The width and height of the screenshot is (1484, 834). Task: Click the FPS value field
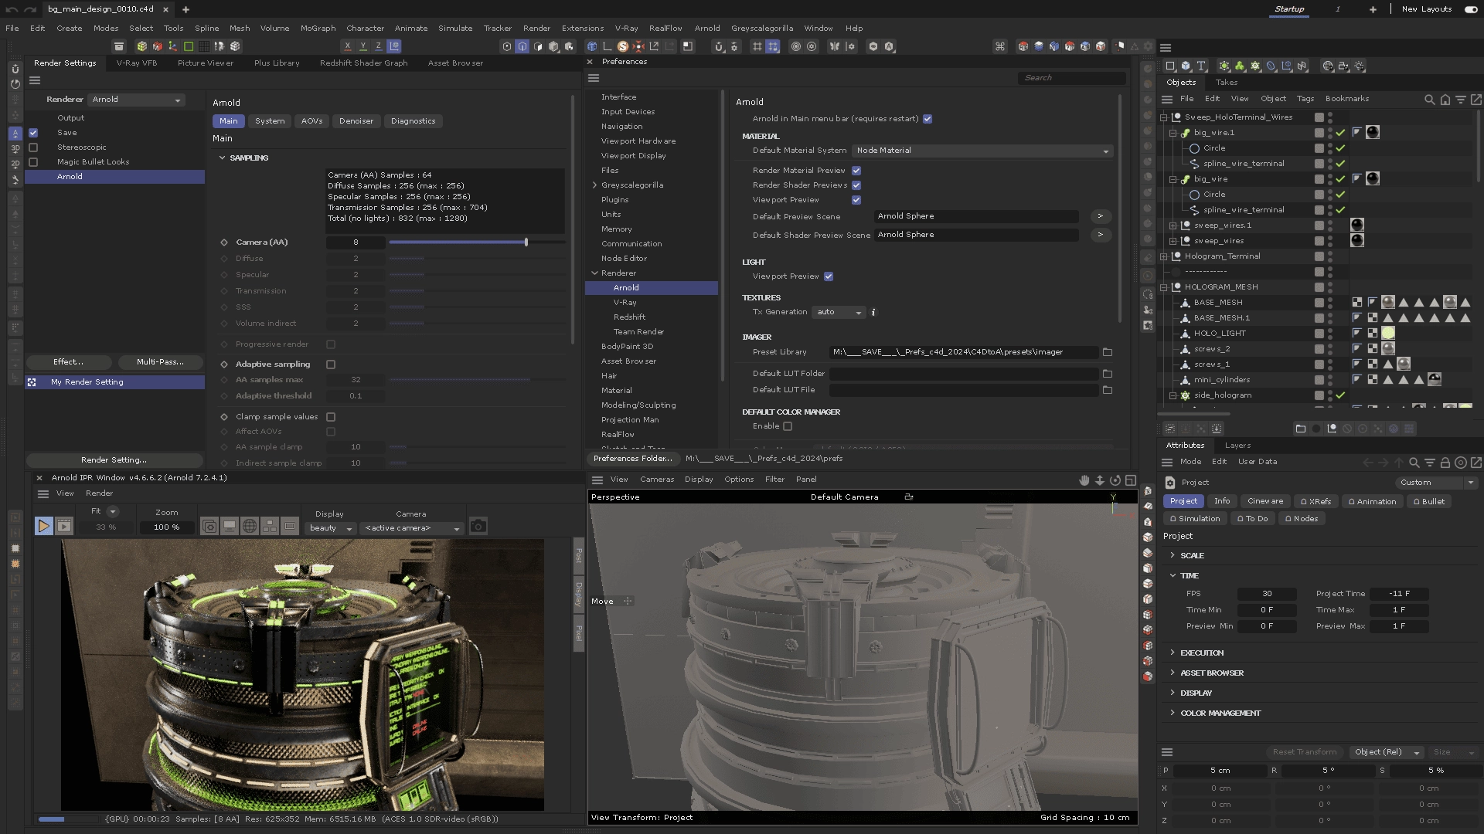tap(1267, 595)
